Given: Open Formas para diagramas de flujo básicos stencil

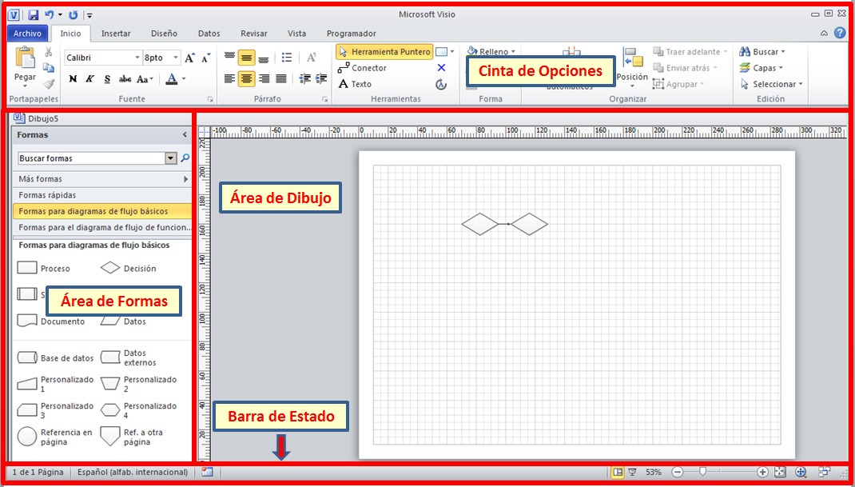Looking at the screenshot, I should pos(102,211).
